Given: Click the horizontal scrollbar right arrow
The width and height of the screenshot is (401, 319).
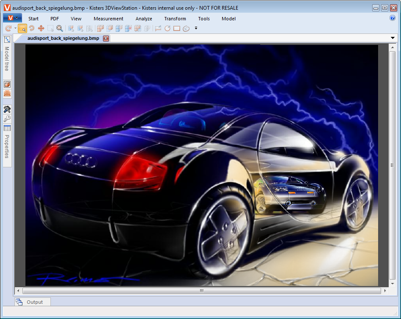Looking at the screenshot, I should 385,291.
